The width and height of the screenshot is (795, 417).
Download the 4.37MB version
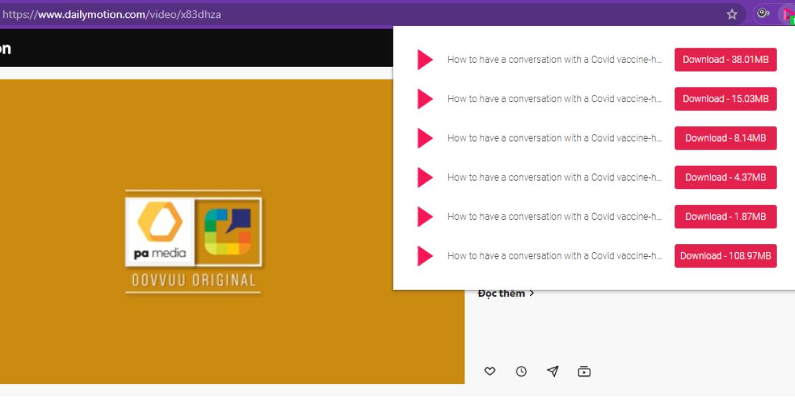tap(725, 177)
